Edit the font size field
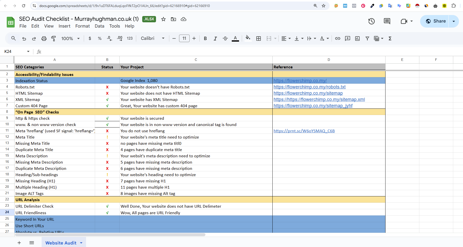Image resolution: width=463 pixels, height=247 pixels. pos(184,38)
